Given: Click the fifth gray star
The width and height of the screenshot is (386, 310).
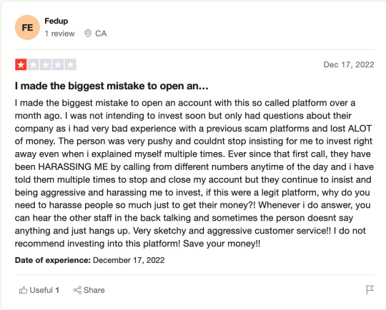Looking at the screenshot, I should click(x=70, y=65).
